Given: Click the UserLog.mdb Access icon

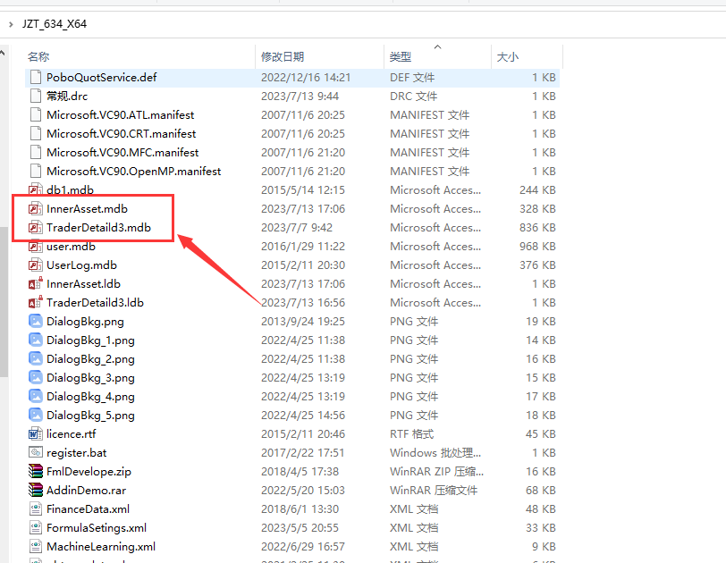Looking at the screenshot, I should tap(36, 265).
